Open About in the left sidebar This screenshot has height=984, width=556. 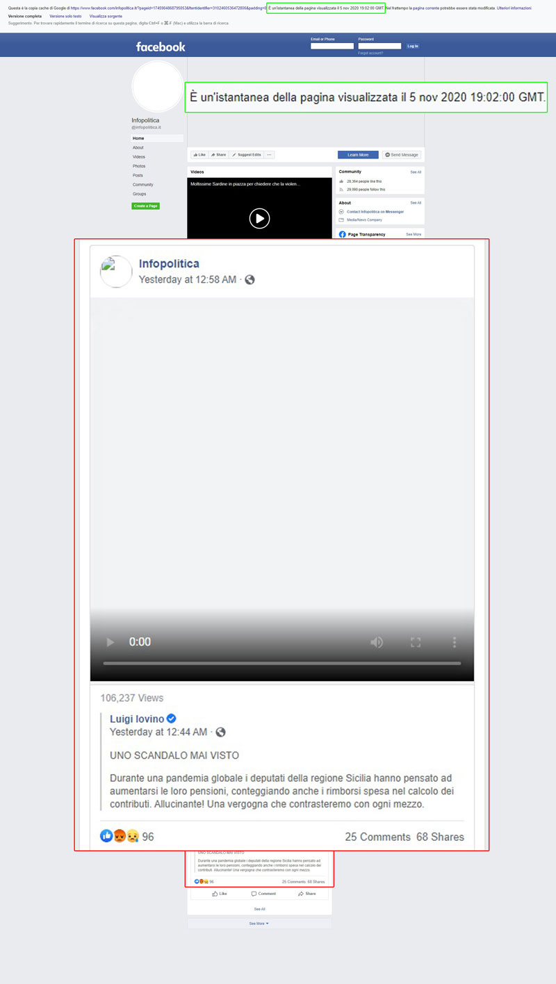tap(138, 148)
